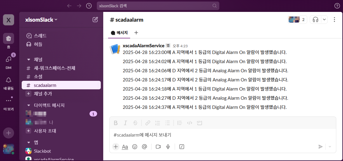Screen dimensions: 343x161
Task: Toggle bold formatting
Action: point(116,123)
